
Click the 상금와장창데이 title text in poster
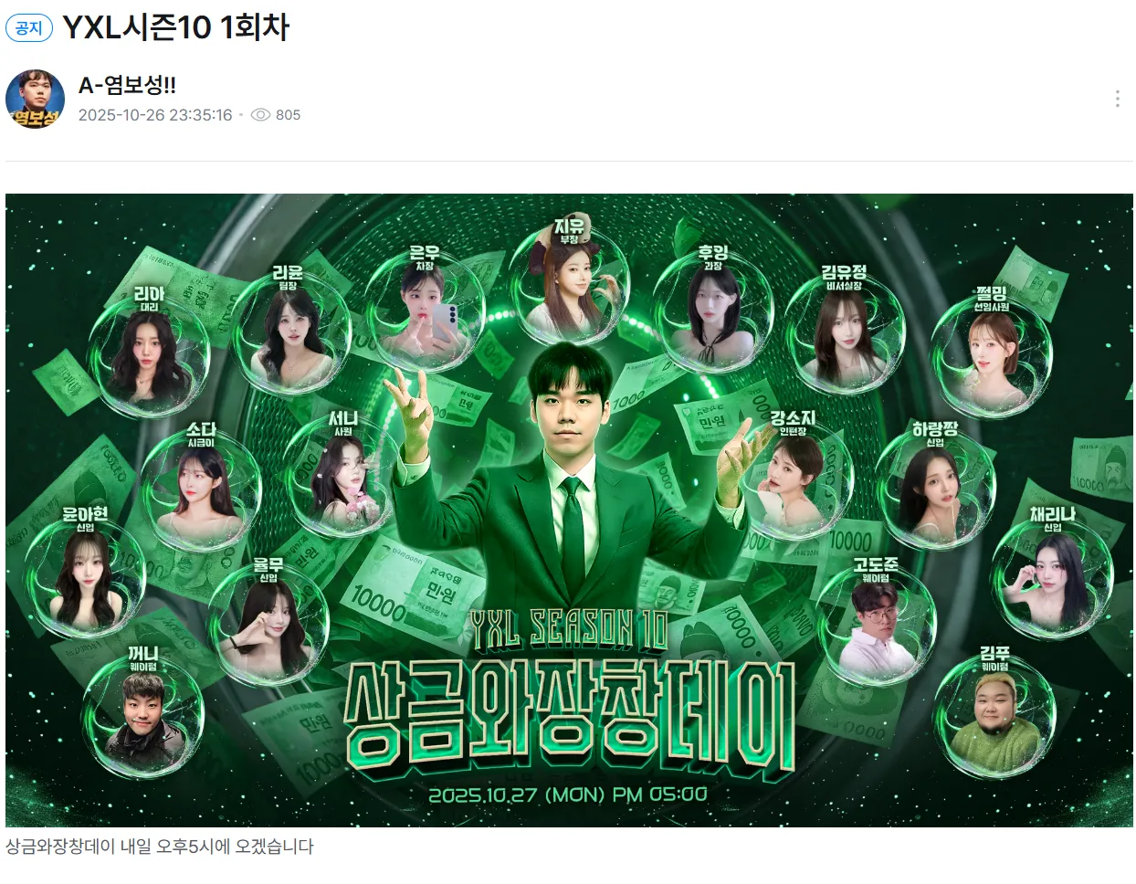click(569, 714)
